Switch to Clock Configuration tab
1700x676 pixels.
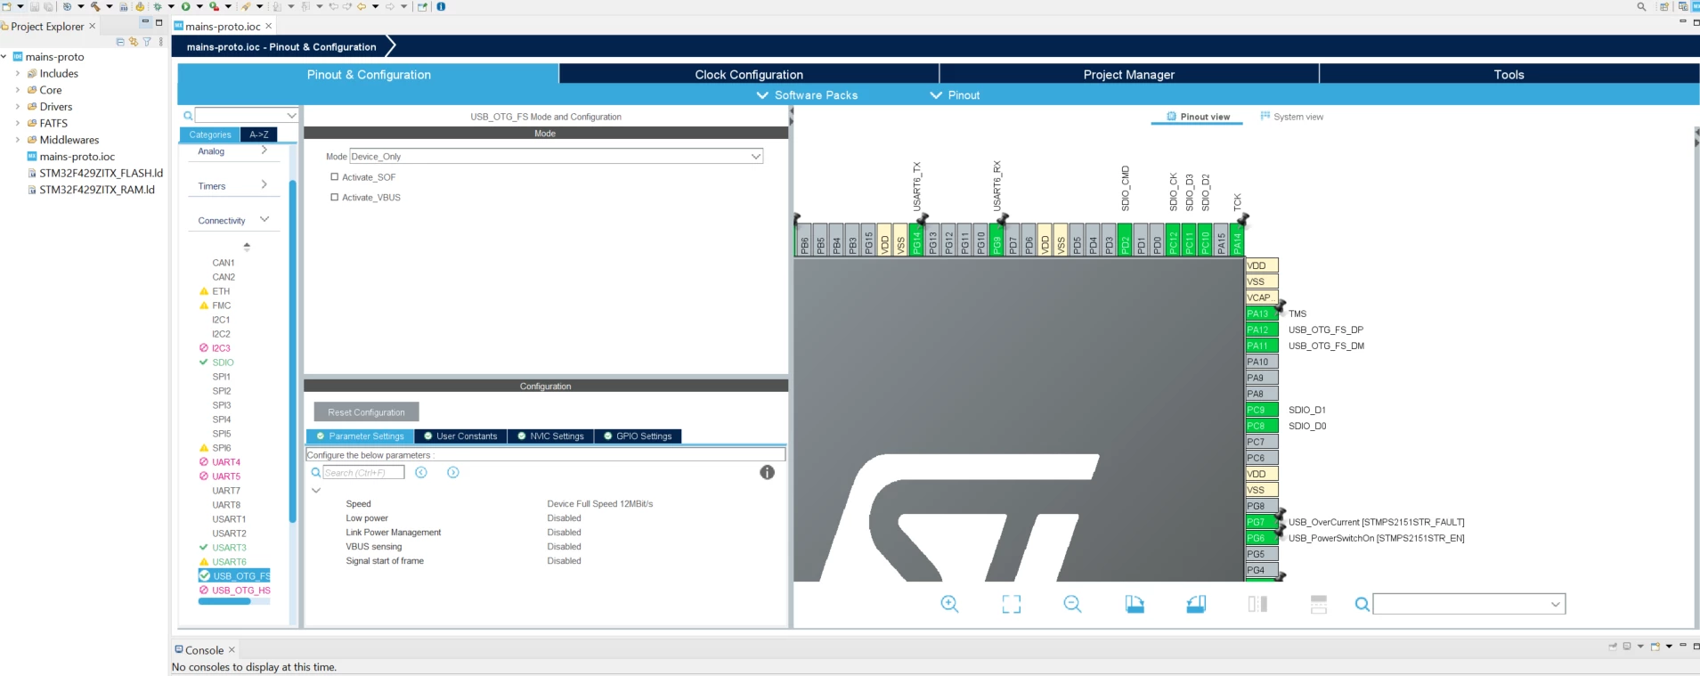click(x=749, y=75)
